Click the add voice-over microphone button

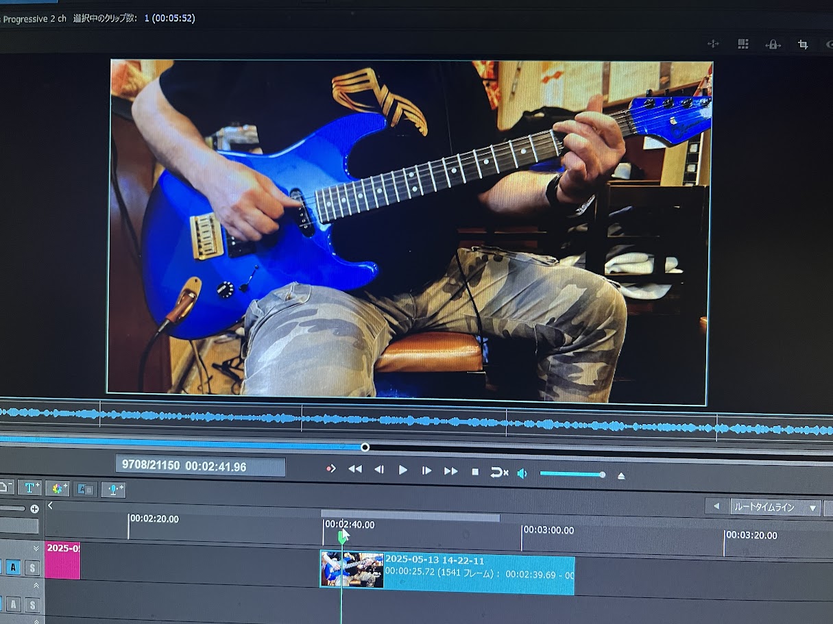pos(113,489)
